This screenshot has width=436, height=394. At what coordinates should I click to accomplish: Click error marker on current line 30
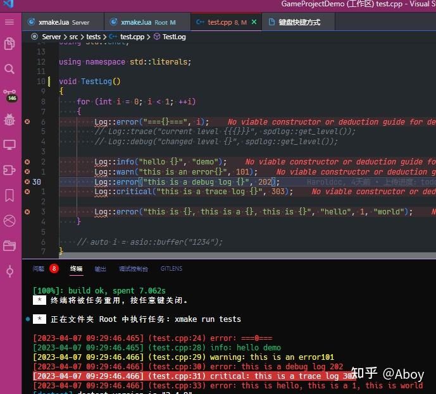pos(27,182)
